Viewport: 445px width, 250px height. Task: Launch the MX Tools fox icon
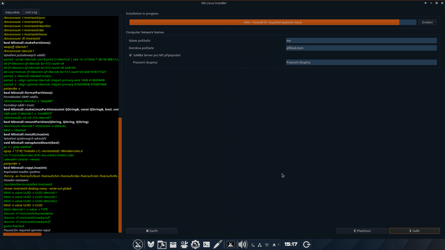click(150, 244)
